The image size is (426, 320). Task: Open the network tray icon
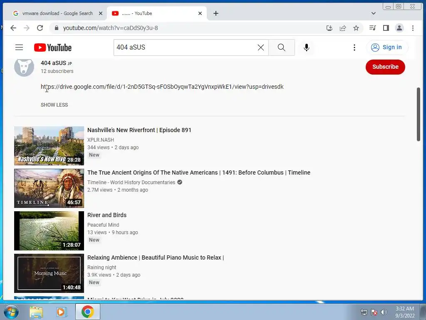pyautogui.click(x=364, y=312)
